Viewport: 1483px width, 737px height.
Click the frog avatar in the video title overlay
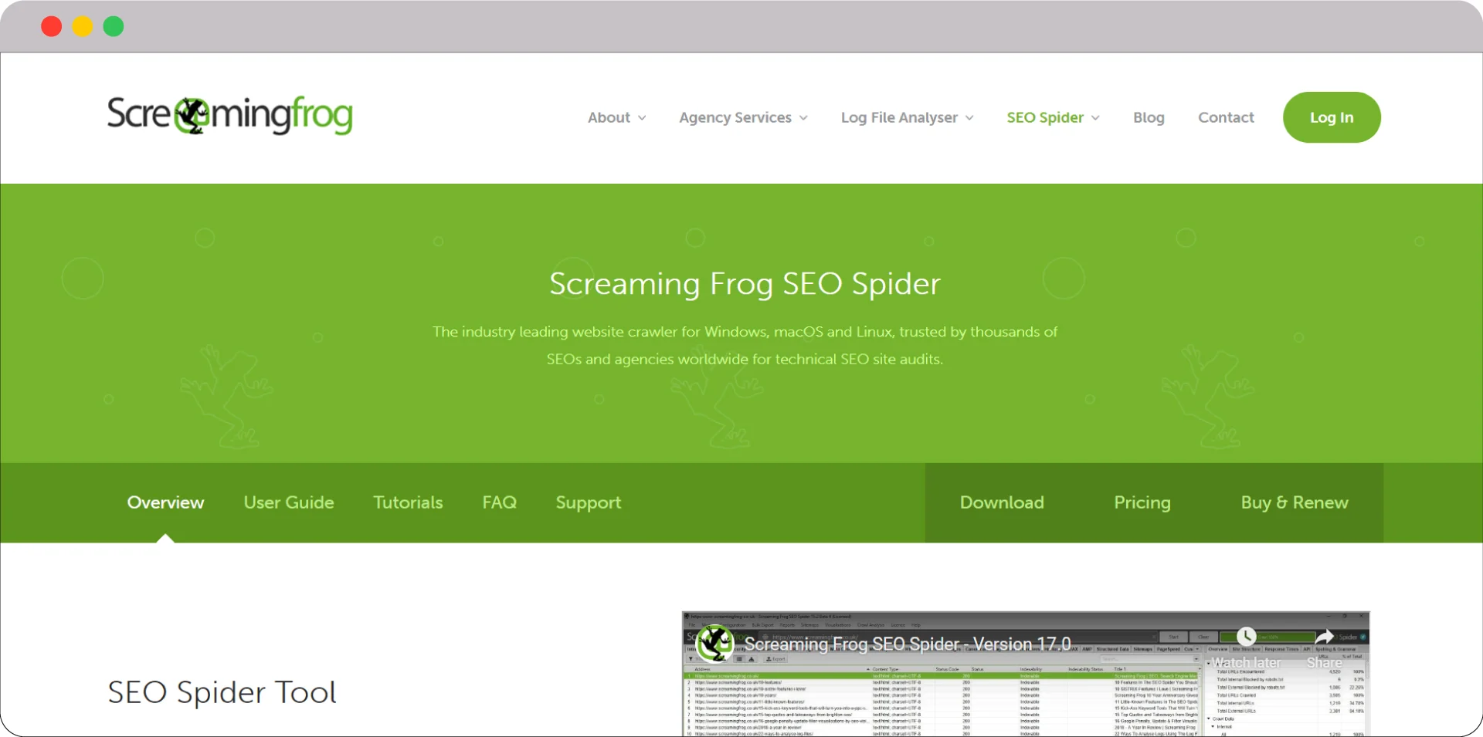[714, 644]
